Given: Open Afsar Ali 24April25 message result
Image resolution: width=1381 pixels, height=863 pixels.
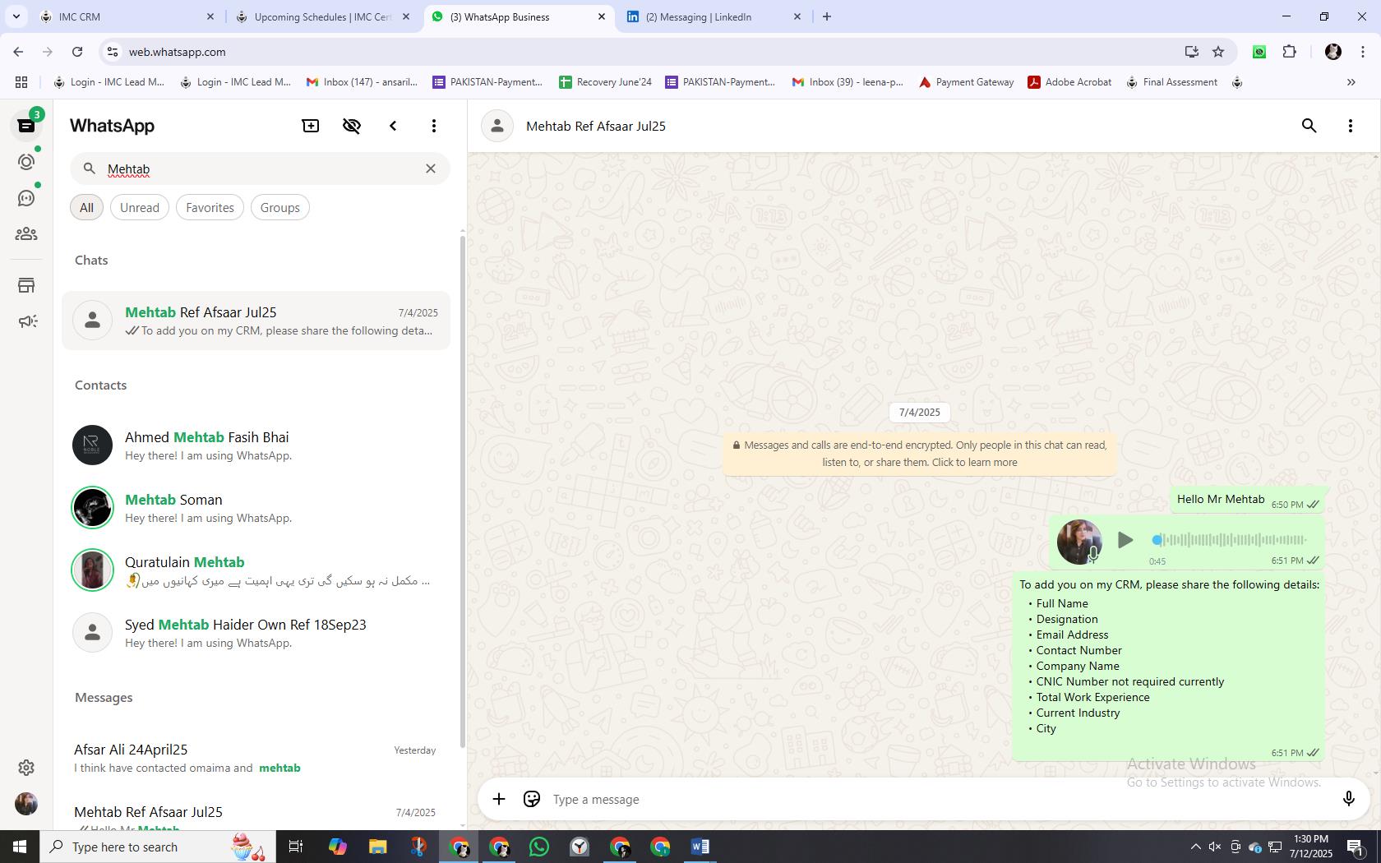Looking at the screenshot, I should 256,758.
